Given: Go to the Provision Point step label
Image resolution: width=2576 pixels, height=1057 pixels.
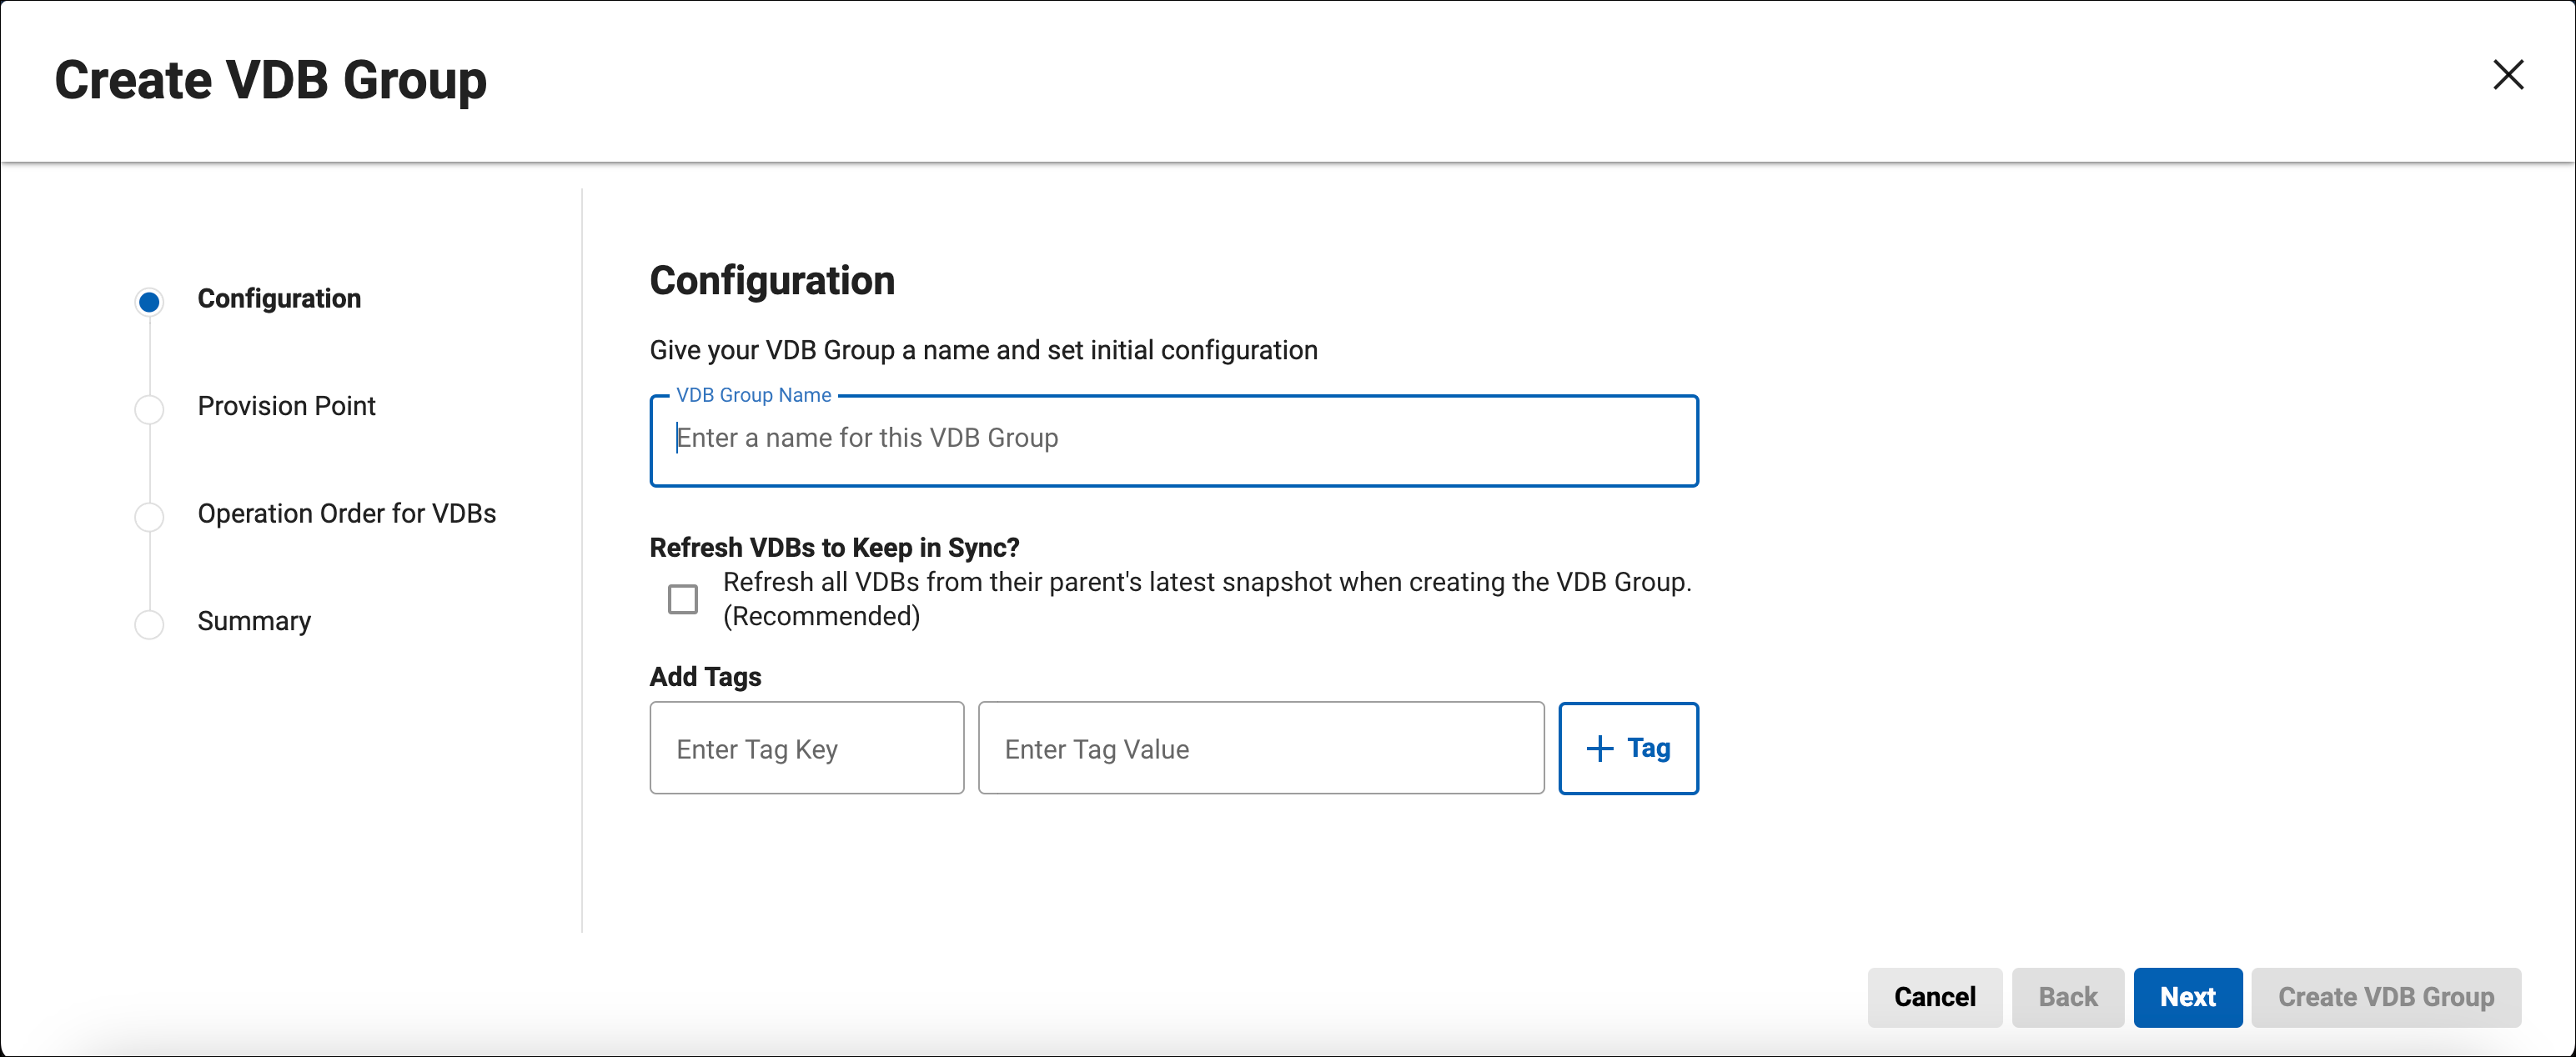Looking at the screenshot, I should point(286,406).
